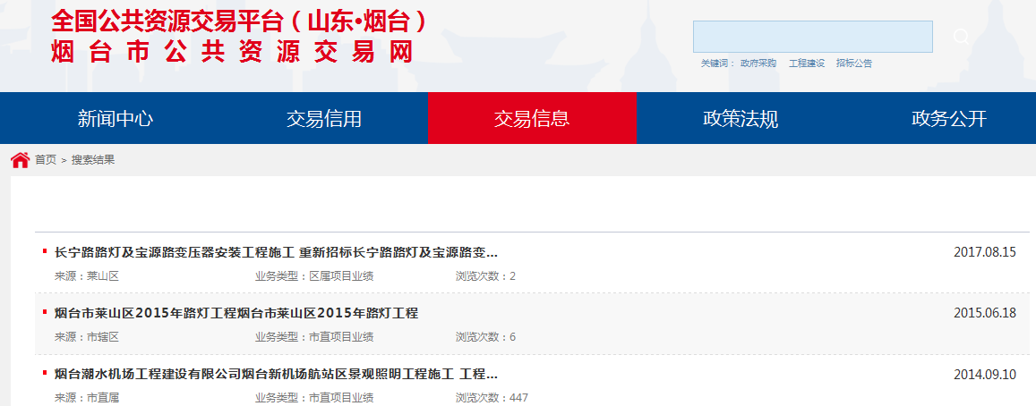Click the red house home icon
Viewport: 1036px width, 406px height.
(x=20, y=160)
